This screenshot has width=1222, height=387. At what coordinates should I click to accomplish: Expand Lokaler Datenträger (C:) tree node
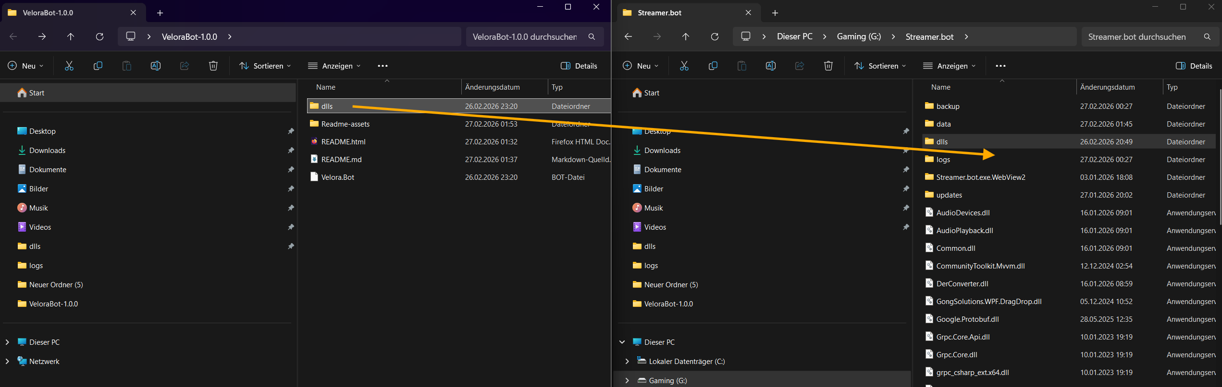(627, 361)
